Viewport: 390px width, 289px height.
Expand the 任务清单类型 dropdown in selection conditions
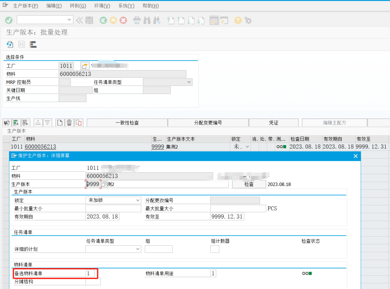(189, 82)
